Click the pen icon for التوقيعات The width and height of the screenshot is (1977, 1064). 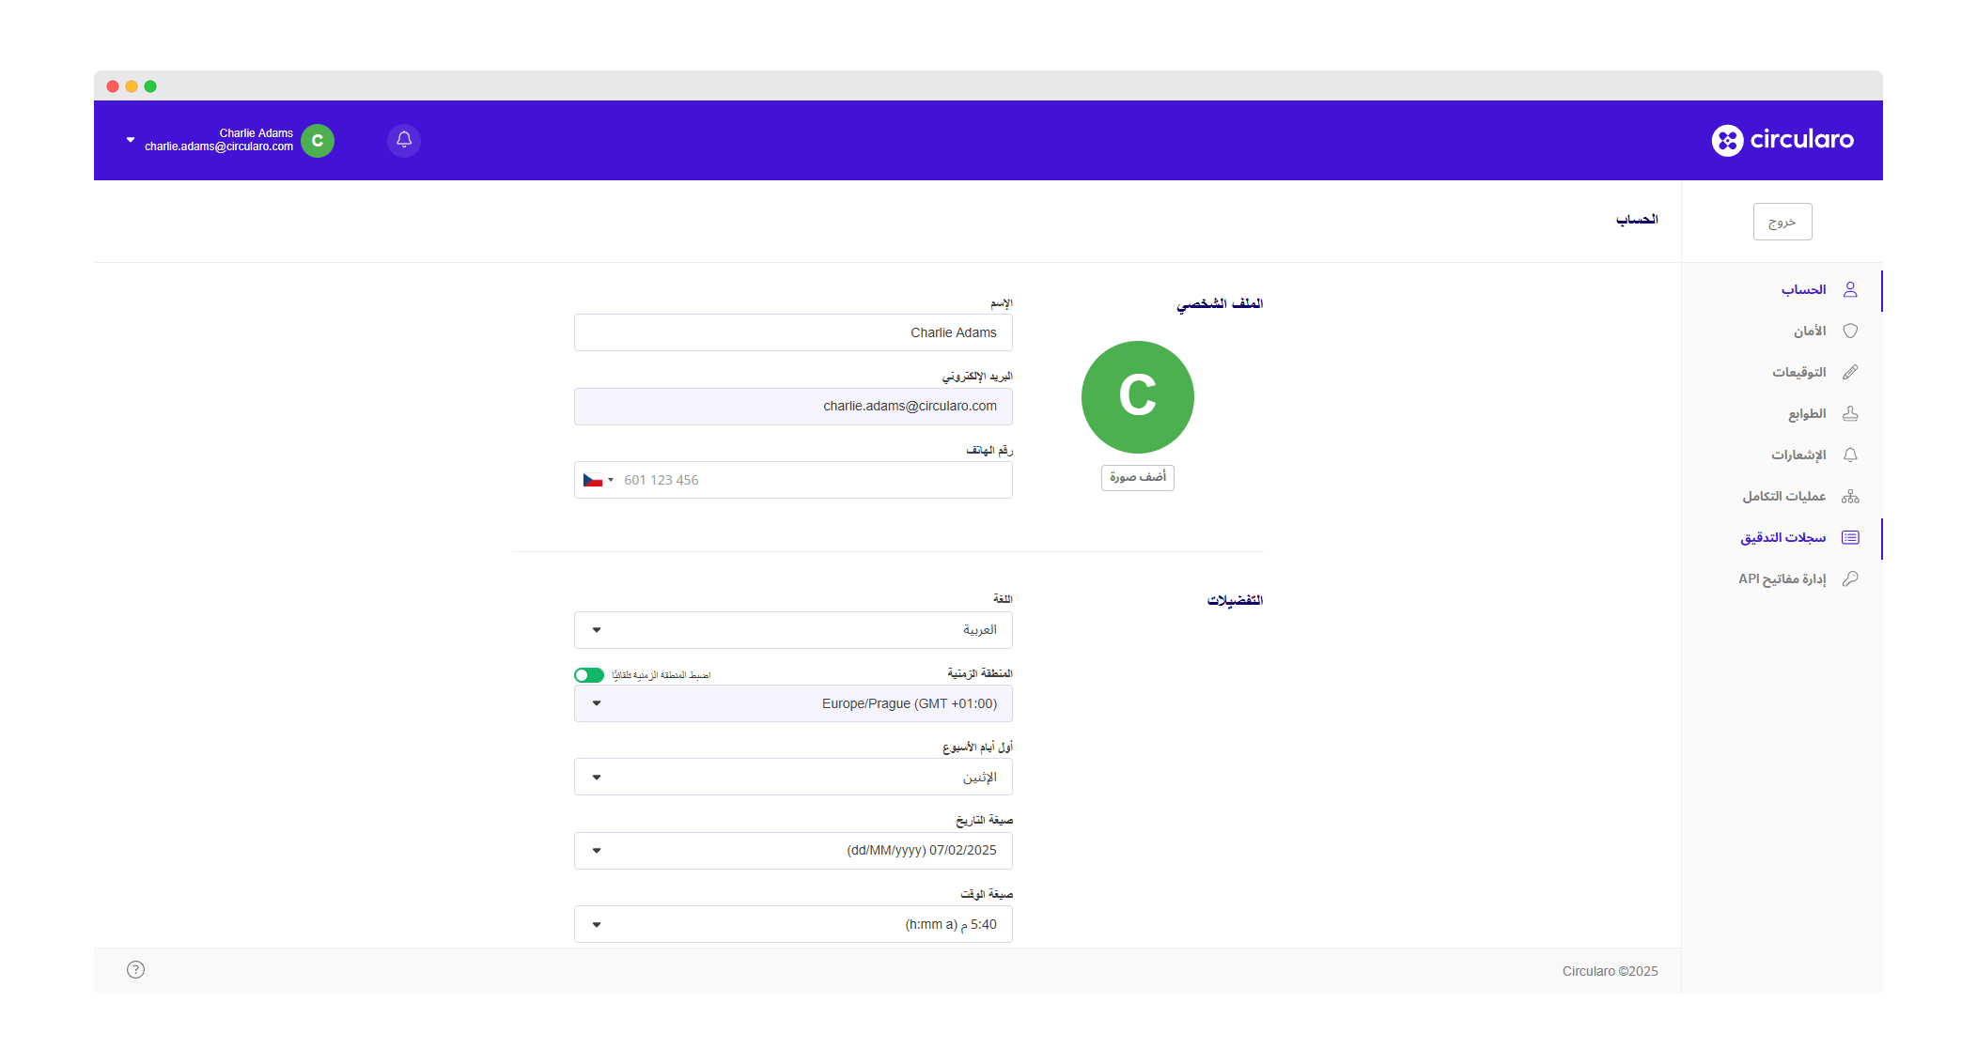click(1850, 372)
